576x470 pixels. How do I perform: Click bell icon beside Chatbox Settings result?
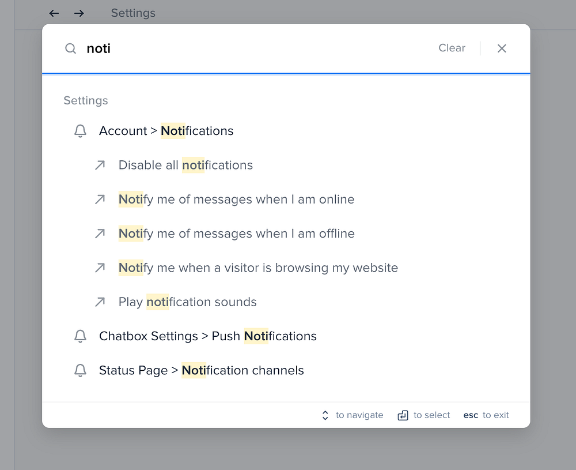tap(81, 336)
